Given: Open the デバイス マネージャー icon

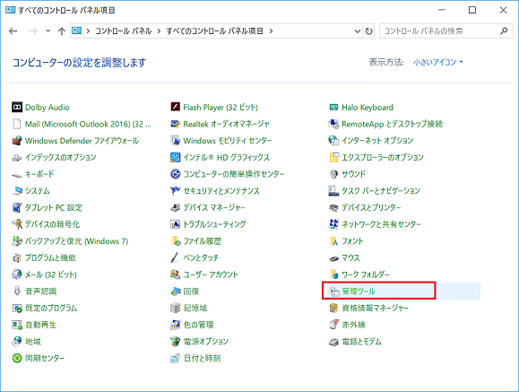Looking at the screenshot, I should (x=175, y=207).
